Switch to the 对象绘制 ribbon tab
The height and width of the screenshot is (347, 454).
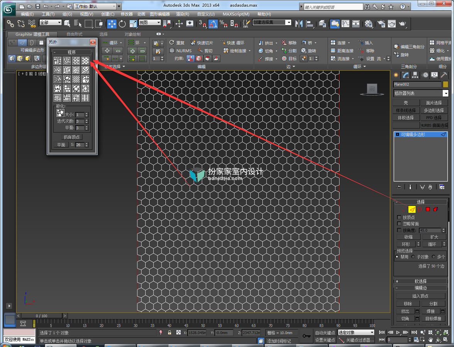click(133, 34)
